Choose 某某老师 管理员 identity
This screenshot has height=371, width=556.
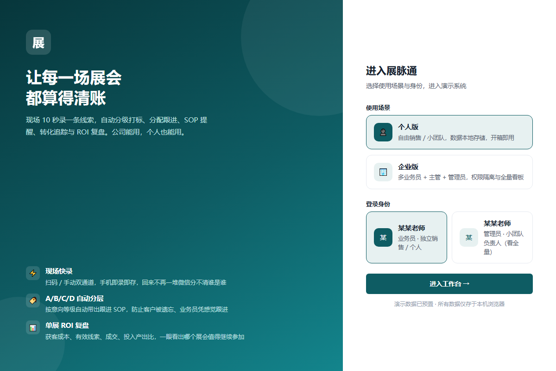click(x=492, y=237)
